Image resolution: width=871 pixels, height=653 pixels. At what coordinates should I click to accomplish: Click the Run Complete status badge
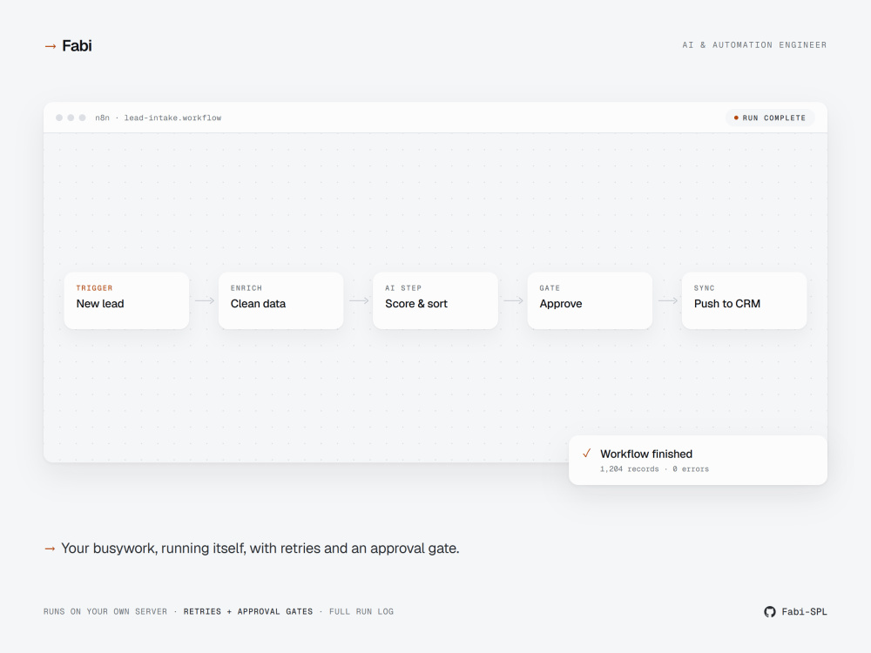(x=770, y=118)
